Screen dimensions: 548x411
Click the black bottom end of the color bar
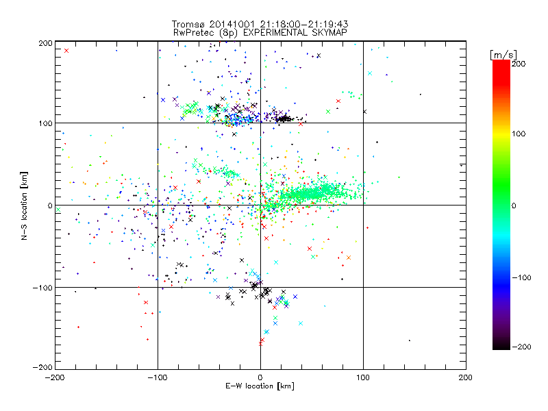(501, 347)
